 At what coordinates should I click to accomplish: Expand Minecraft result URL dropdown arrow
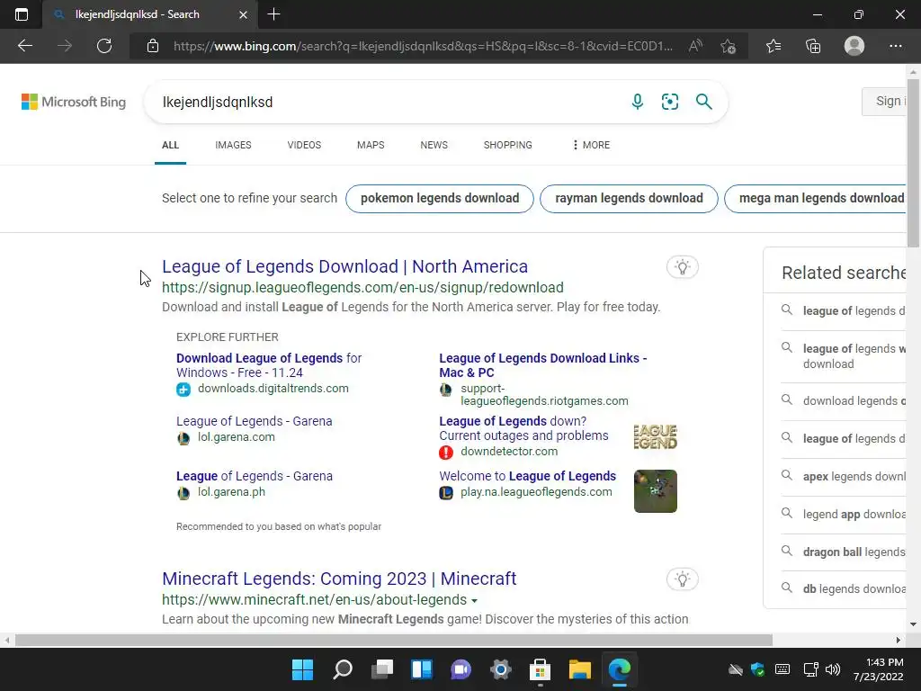coord(474,600)
